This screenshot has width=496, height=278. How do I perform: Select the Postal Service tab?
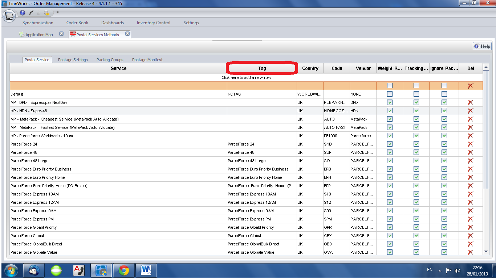click(x=37, y=60)
